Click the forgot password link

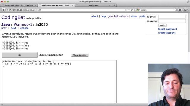click(167, 29)
